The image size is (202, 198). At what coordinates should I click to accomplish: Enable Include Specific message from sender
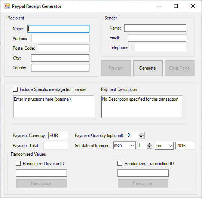(15, 89)
